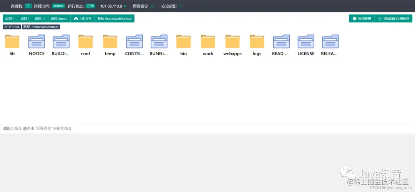Click the 上传文件 upload button
The image size is (415, 192).
point(83,18)
